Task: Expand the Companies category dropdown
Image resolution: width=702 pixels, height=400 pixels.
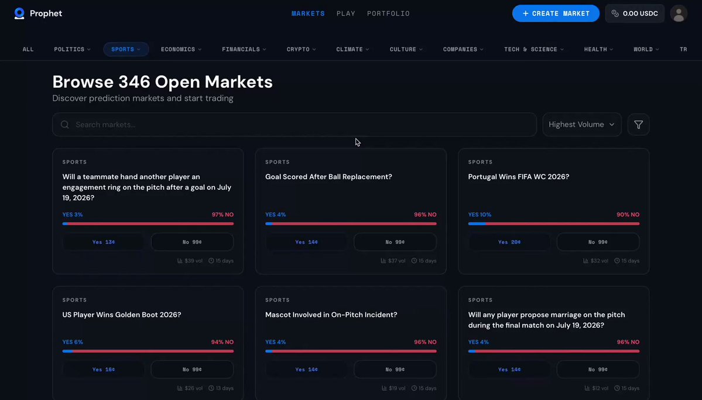Action: click(463, 49)
